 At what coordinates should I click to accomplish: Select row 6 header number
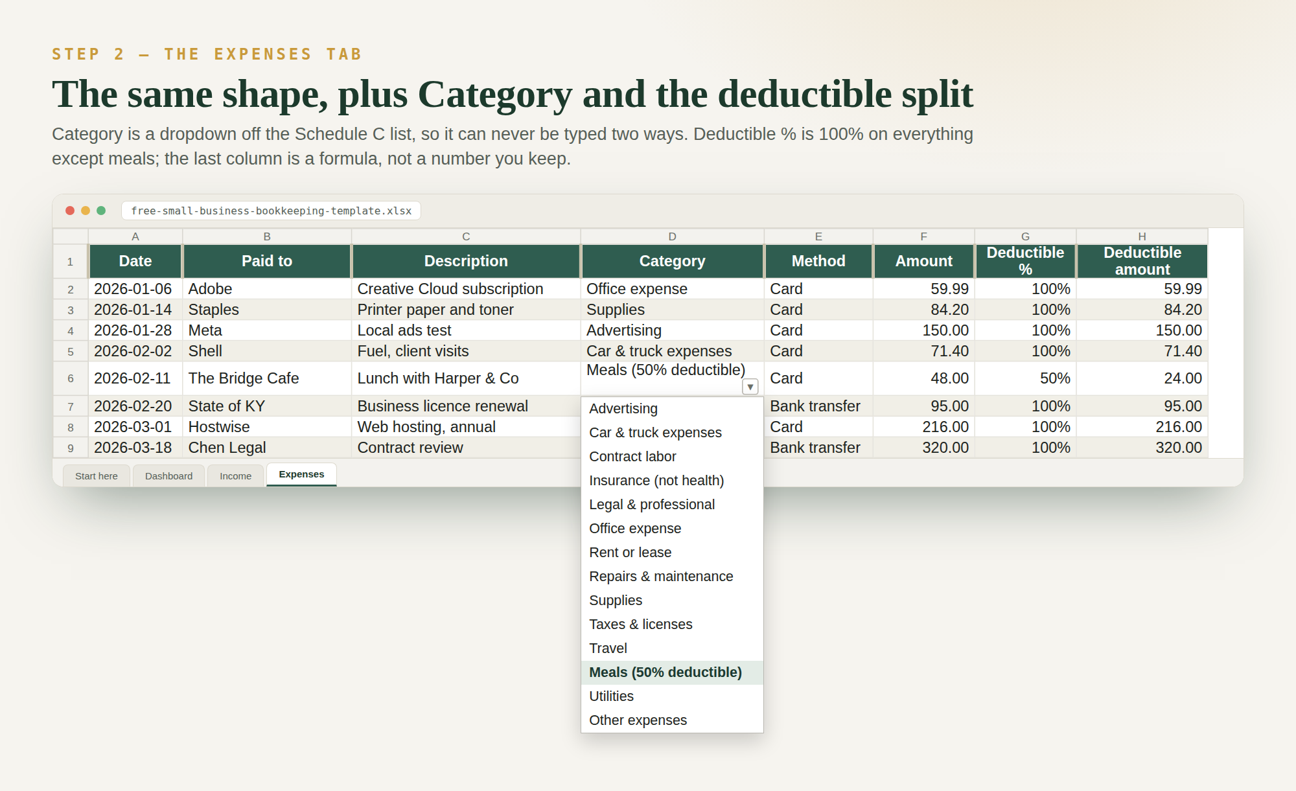coord(71,378)
